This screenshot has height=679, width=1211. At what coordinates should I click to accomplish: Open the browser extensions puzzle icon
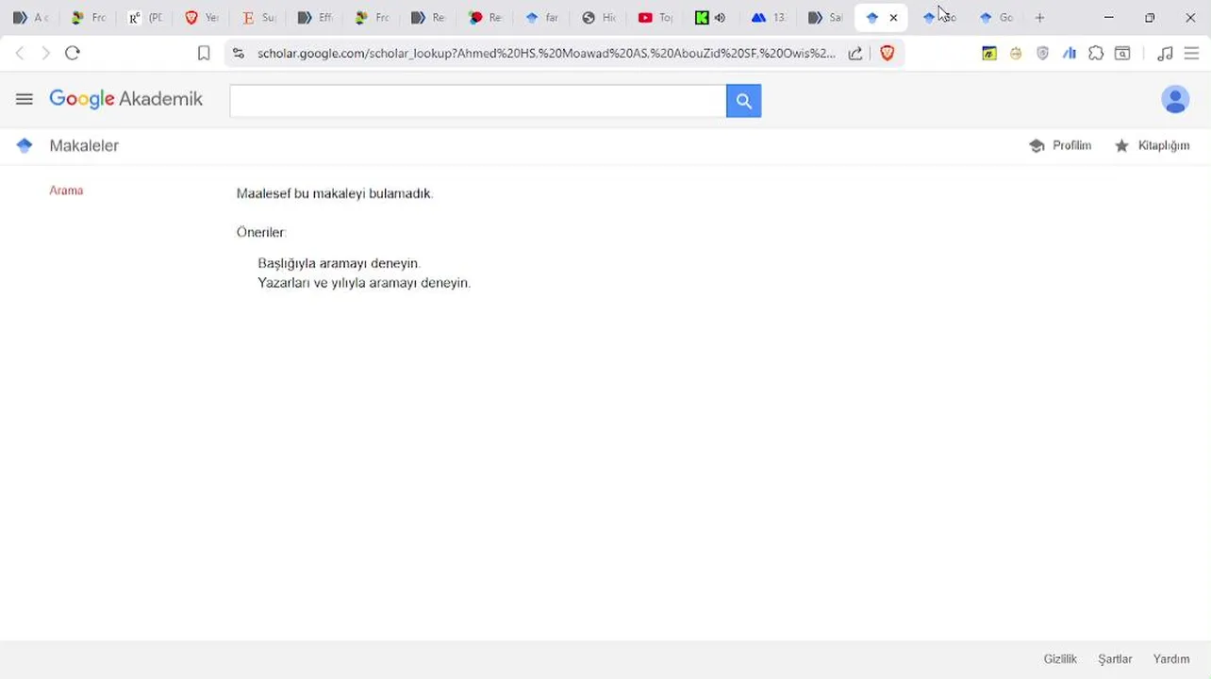(1096, 54)
